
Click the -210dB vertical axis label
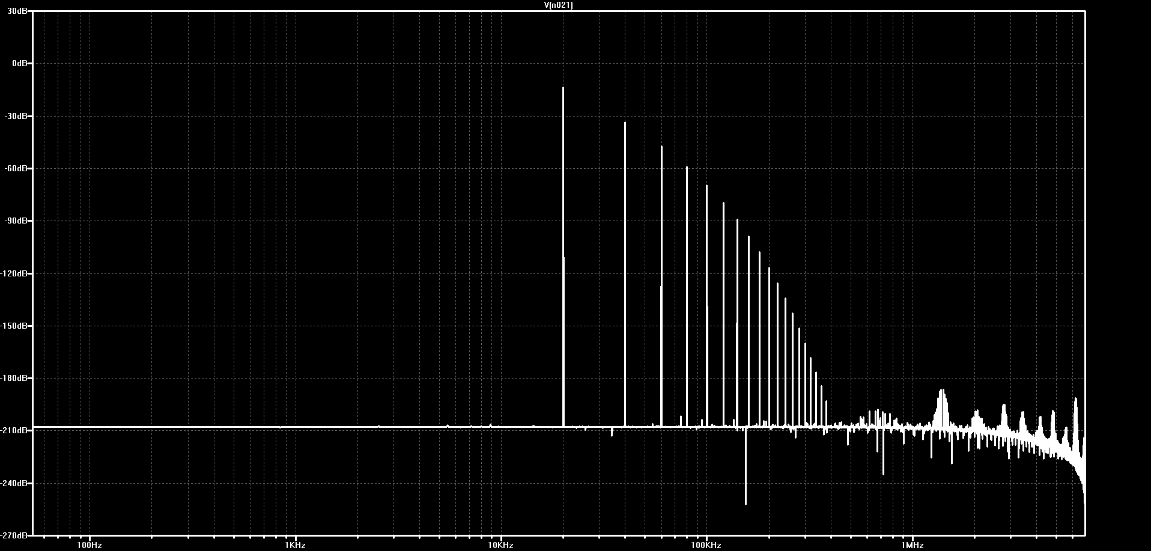coord(15,430)
